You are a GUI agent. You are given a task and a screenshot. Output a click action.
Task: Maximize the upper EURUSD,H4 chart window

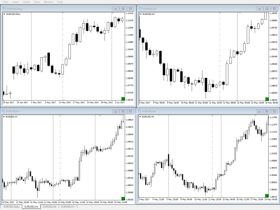pos(267,9)
